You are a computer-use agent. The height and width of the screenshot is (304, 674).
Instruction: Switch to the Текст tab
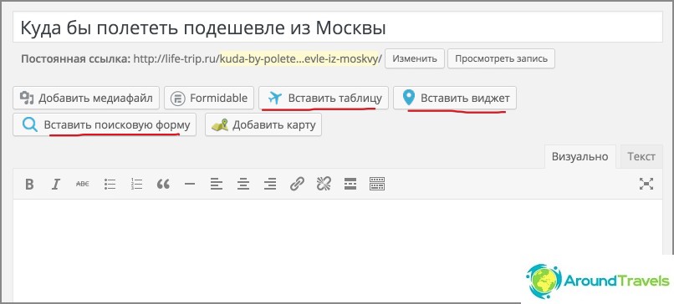pos(641,156)
